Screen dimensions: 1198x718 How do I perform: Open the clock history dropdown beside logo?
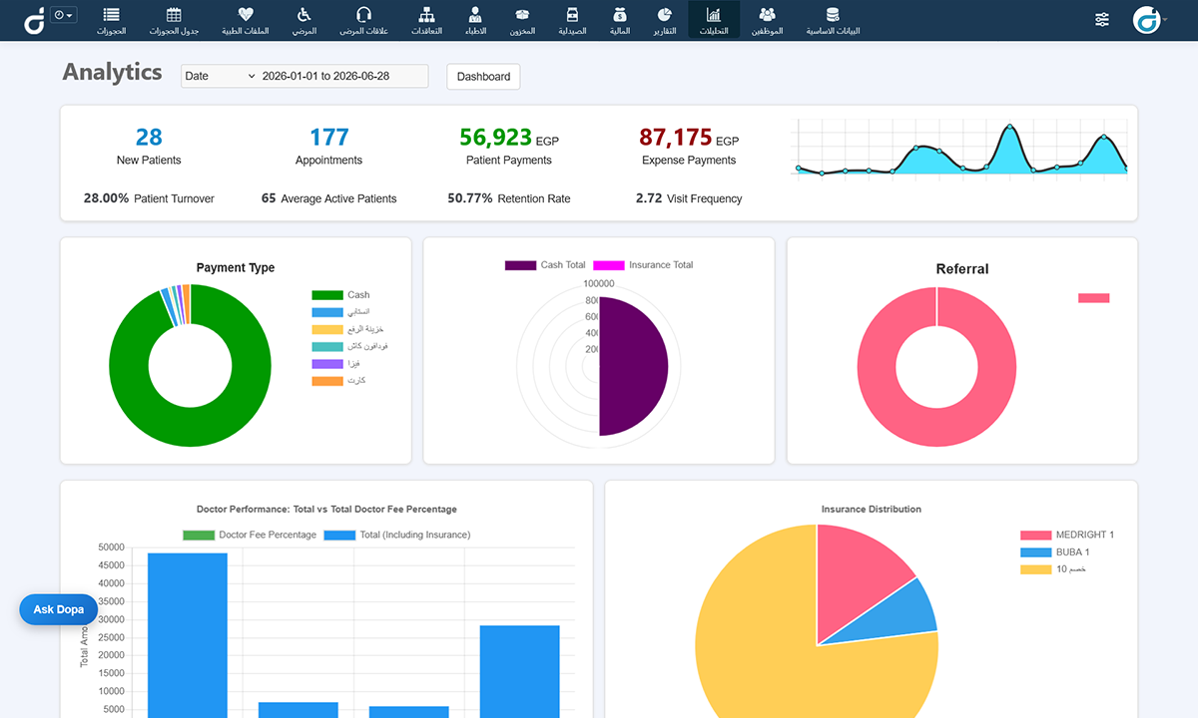64,15
